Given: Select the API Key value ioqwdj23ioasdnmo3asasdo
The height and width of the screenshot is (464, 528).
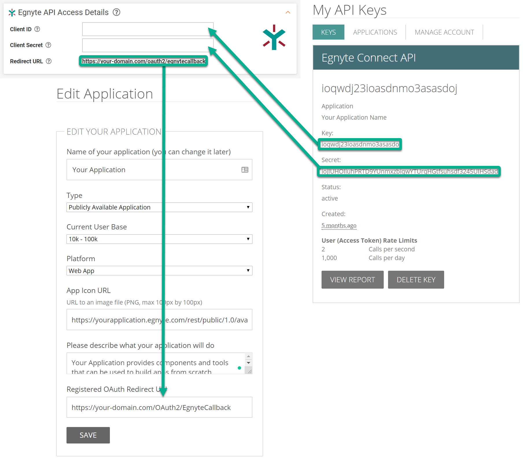Looking at the screenshot, I should coord(360,144).
